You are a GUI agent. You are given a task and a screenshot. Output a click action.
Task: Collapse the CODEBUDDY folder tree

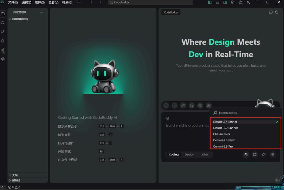point(10,19)
